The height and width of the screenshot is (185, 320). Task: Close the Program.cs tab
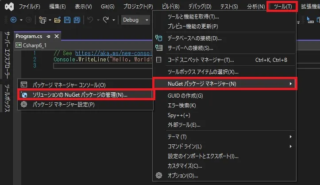click(x=57, y=36)
